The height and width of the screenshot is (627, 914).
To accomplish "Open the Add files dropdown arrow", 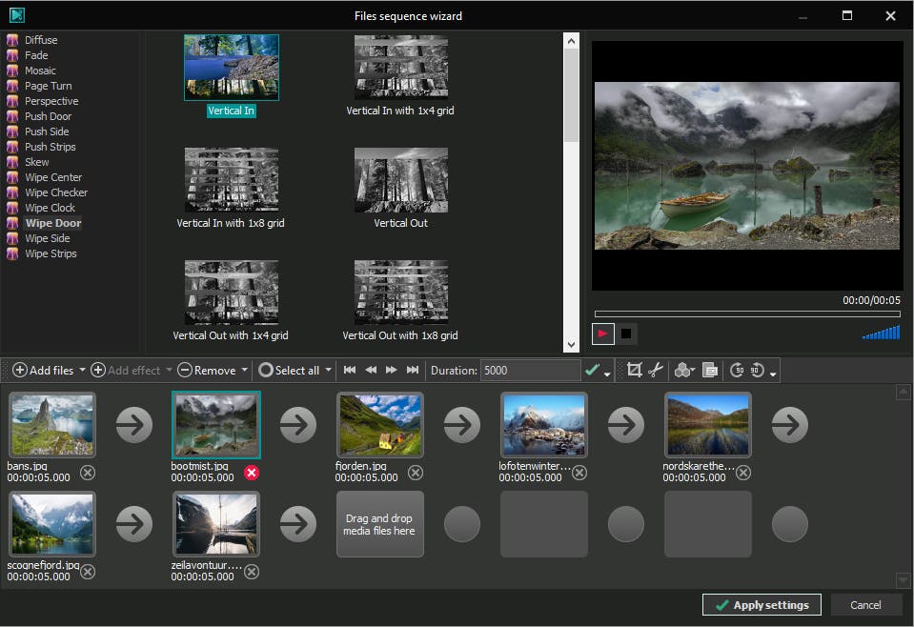I will (82, 370).
